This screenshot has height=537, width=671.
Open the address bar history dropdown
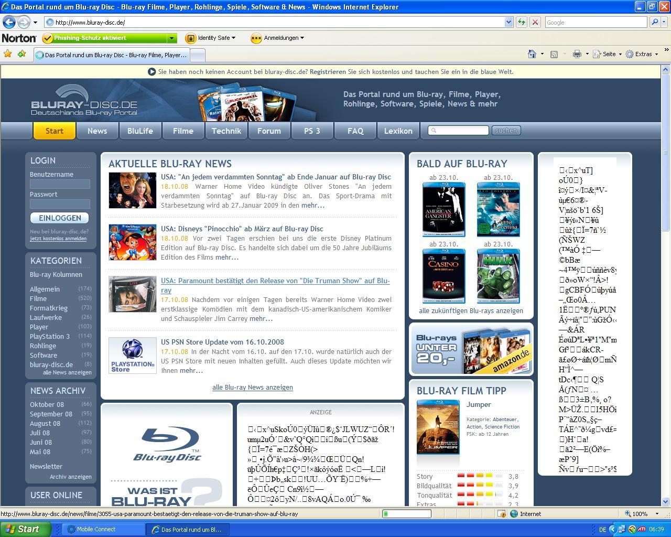click(x=508, y=22)
